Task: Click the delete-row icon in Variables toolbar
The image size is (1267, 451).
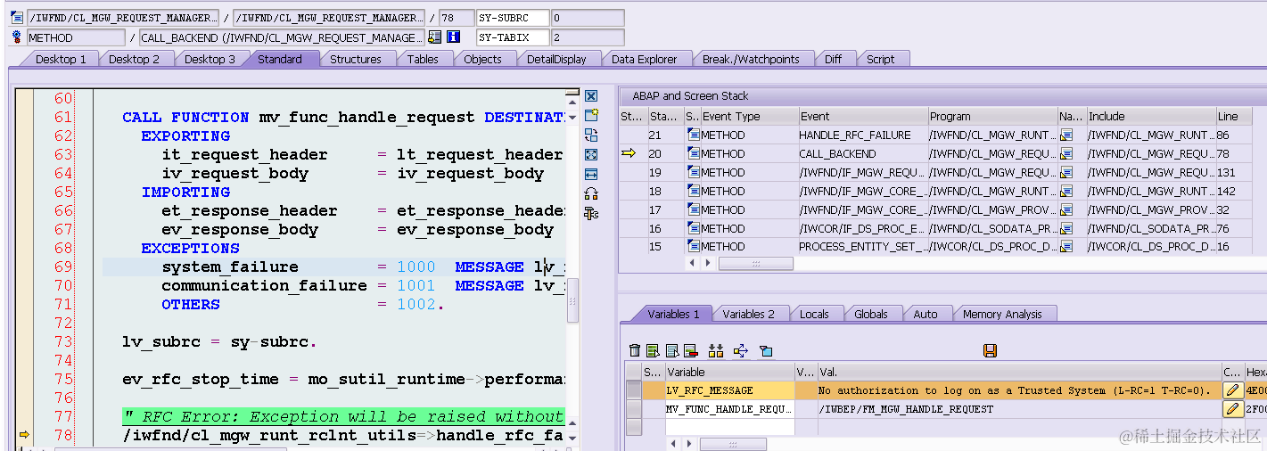Action: (691, 351)
